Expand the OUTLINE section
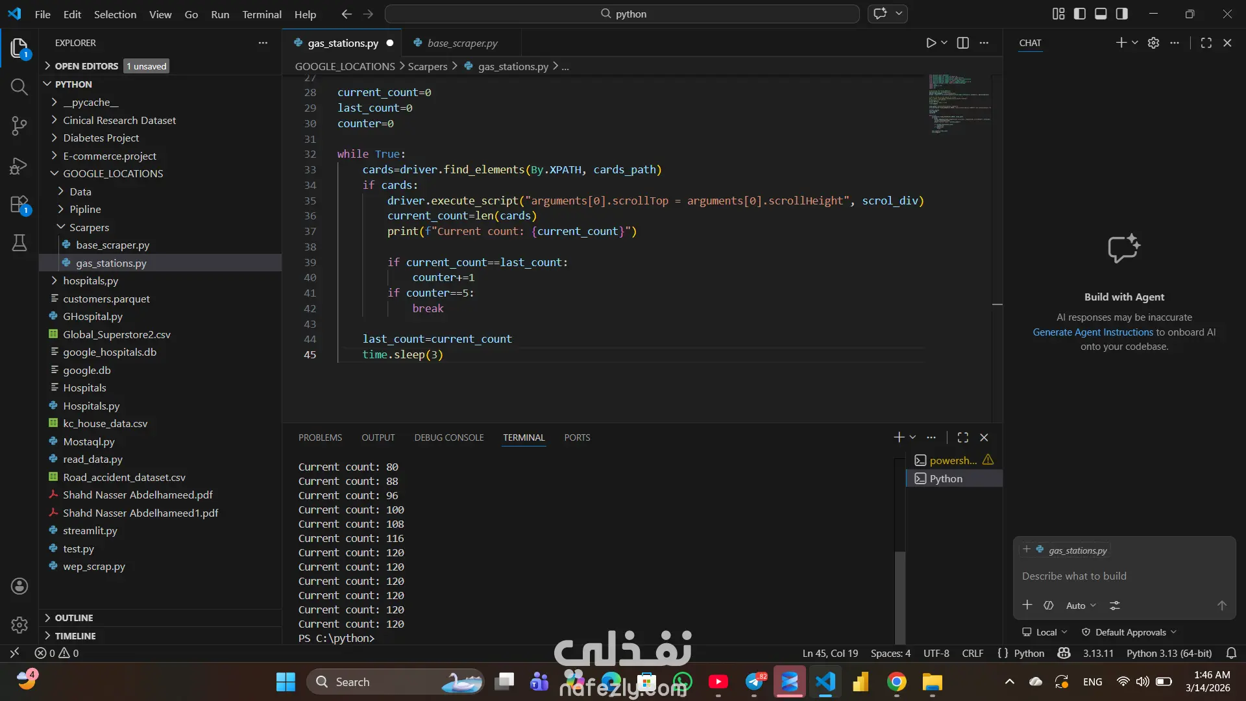 tap(73, 618)
